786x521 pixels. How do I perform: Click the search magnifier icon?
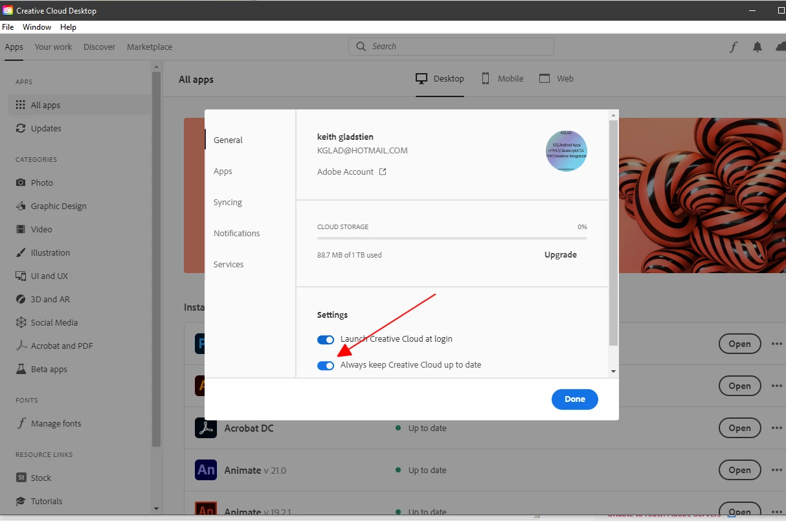coord(361,46)
